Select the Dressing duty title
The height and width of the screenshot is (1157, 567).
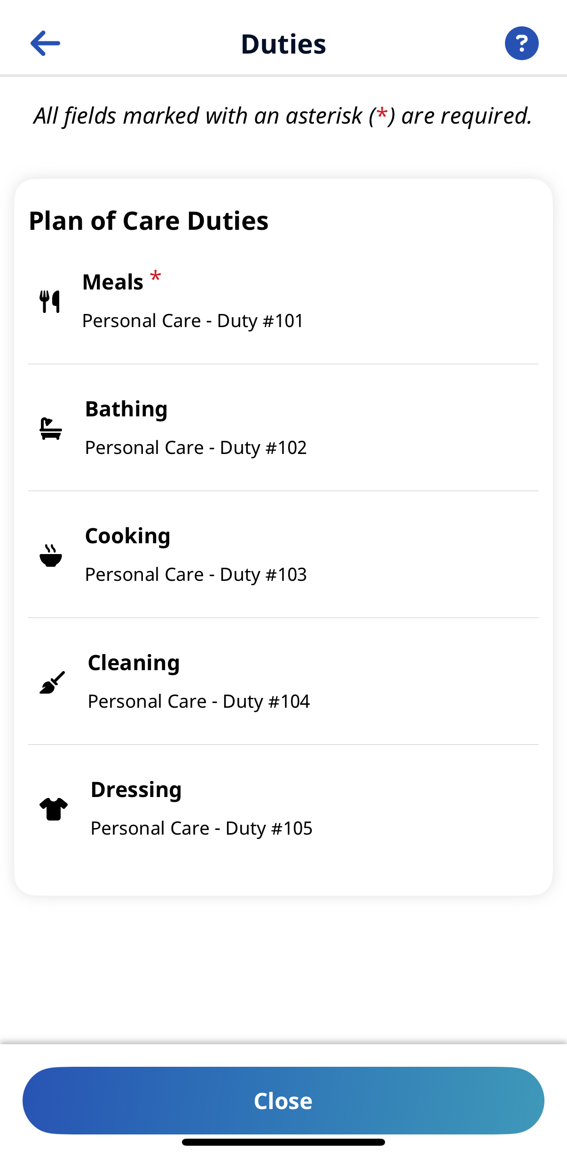coord(136,790)
